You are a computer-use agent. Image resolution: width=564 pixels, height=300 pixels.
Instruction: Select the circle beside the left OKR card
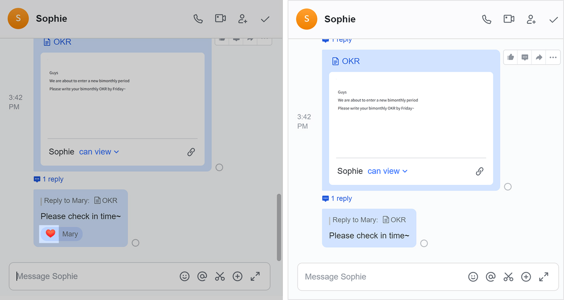(x=219, y=167)
